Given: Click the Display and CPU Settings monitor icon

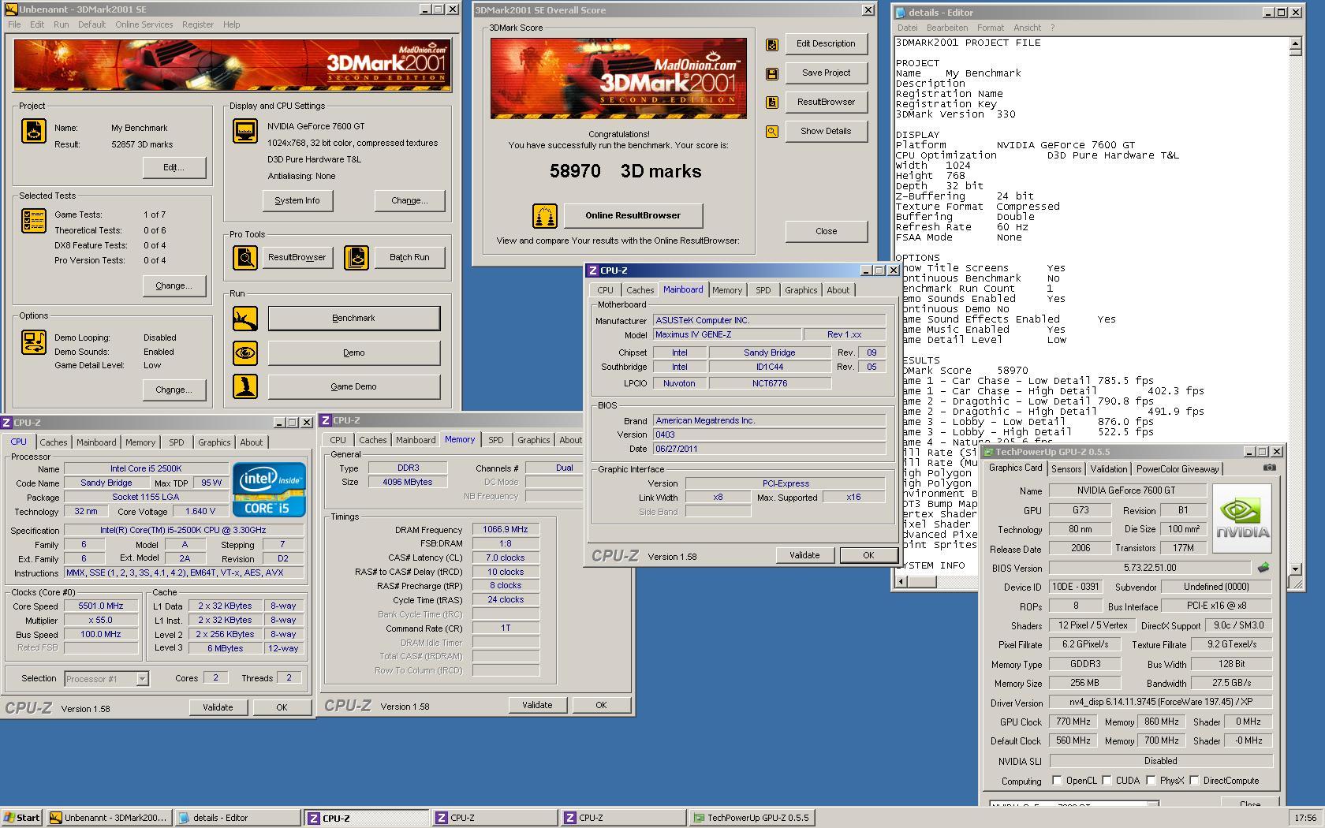Looking at the screenshot, I should click(x=245, y=131).
